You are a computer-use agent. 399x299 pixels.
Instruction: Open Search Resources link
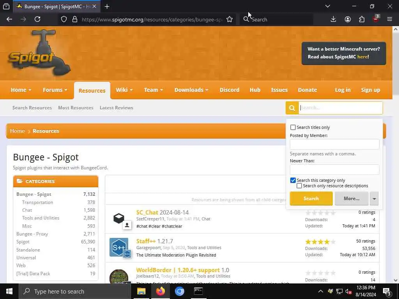[x=32, y=108]
